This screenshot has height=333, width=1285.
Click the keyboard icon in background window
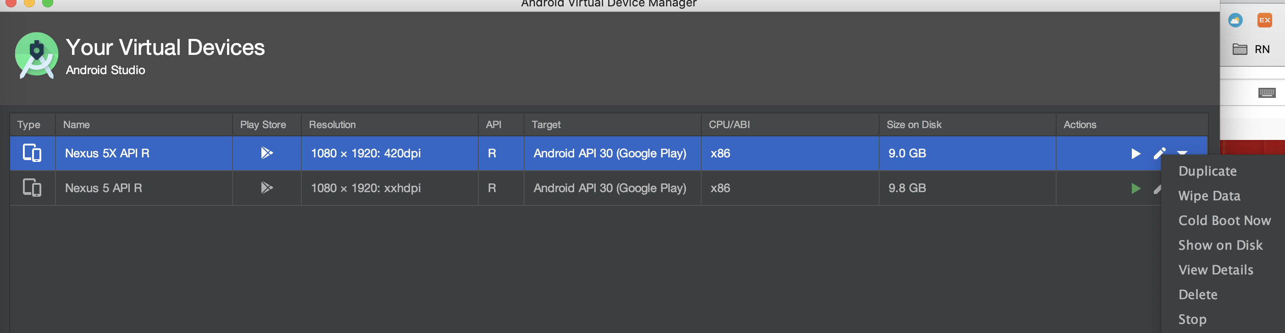(x=1267, y=92)
